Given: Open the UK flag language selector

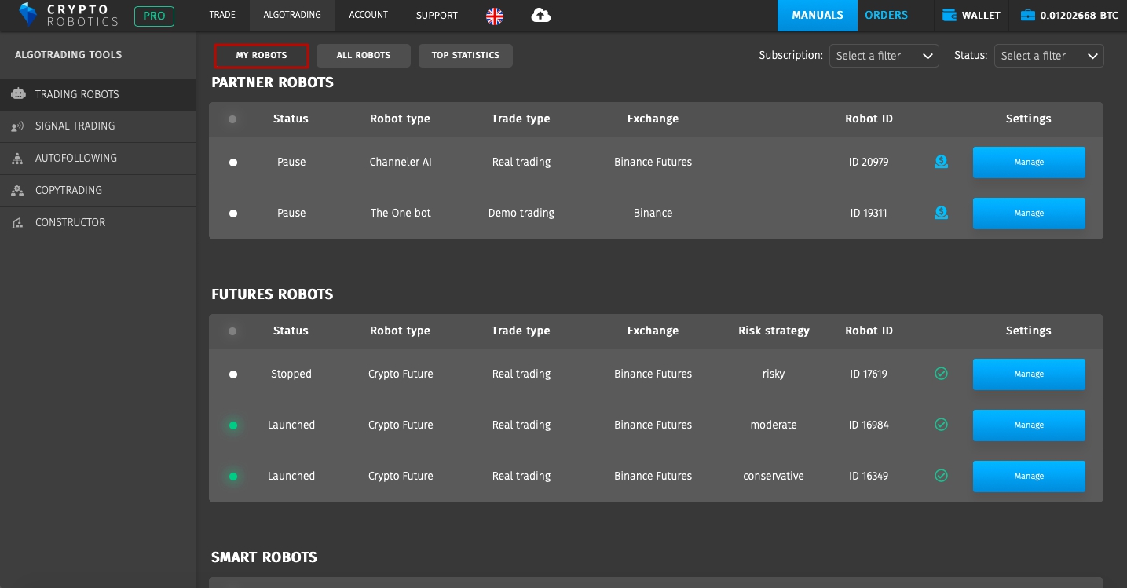Looking at the screenshot, I should pyautogui.click(x=495, y=16).
